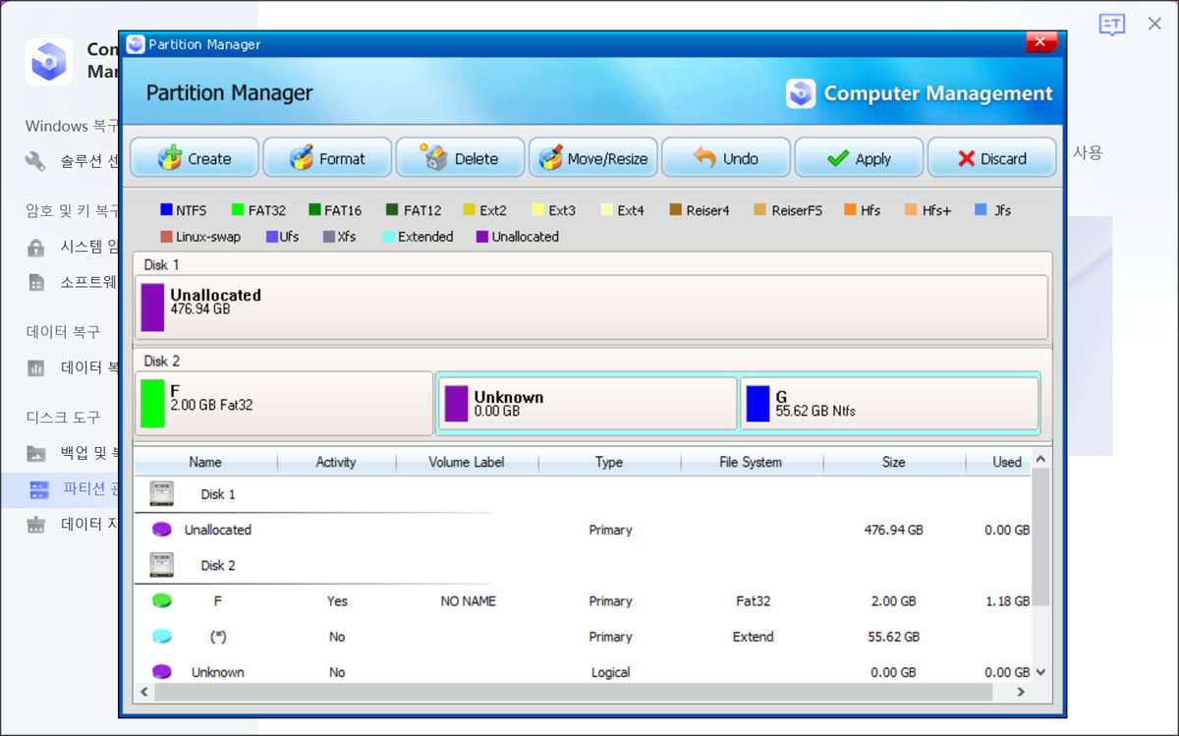Click the Disk 1 label in the list

point(218,494)
